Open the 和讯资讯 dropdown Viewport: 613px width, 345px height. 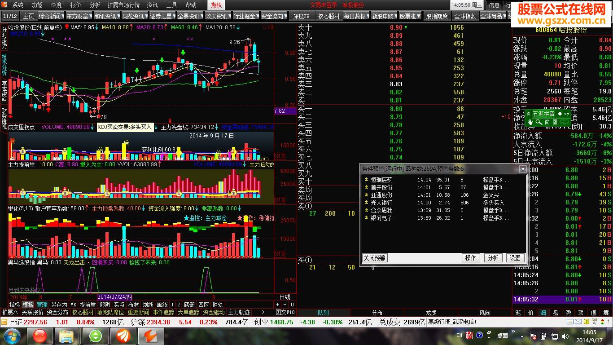pyautogui.click(x=106, y=16)
